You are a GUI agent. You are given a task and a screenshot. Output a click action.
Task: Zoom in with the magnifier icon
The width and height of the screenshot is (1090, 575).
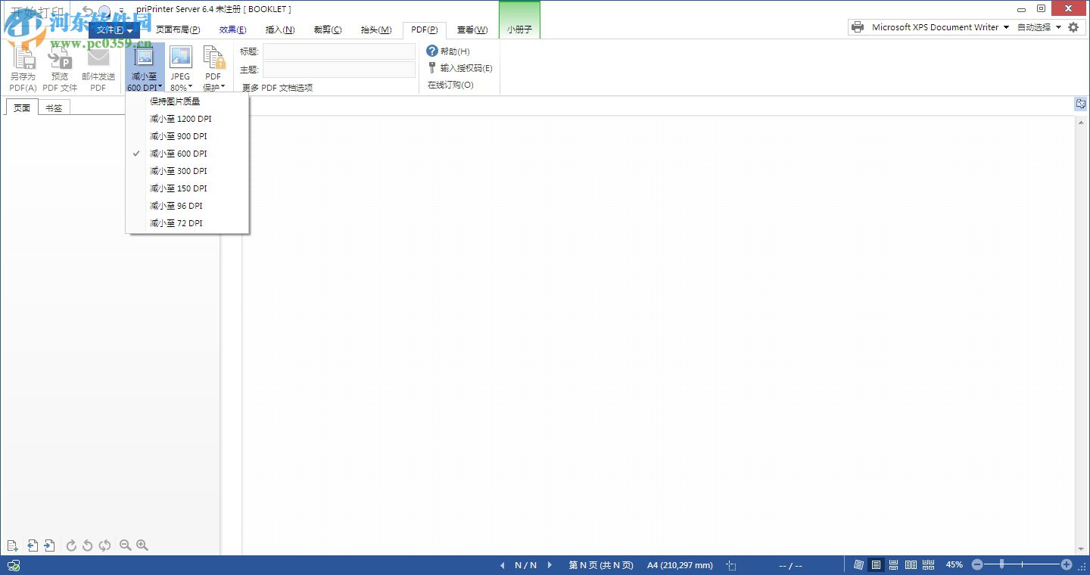click(142, 545)
